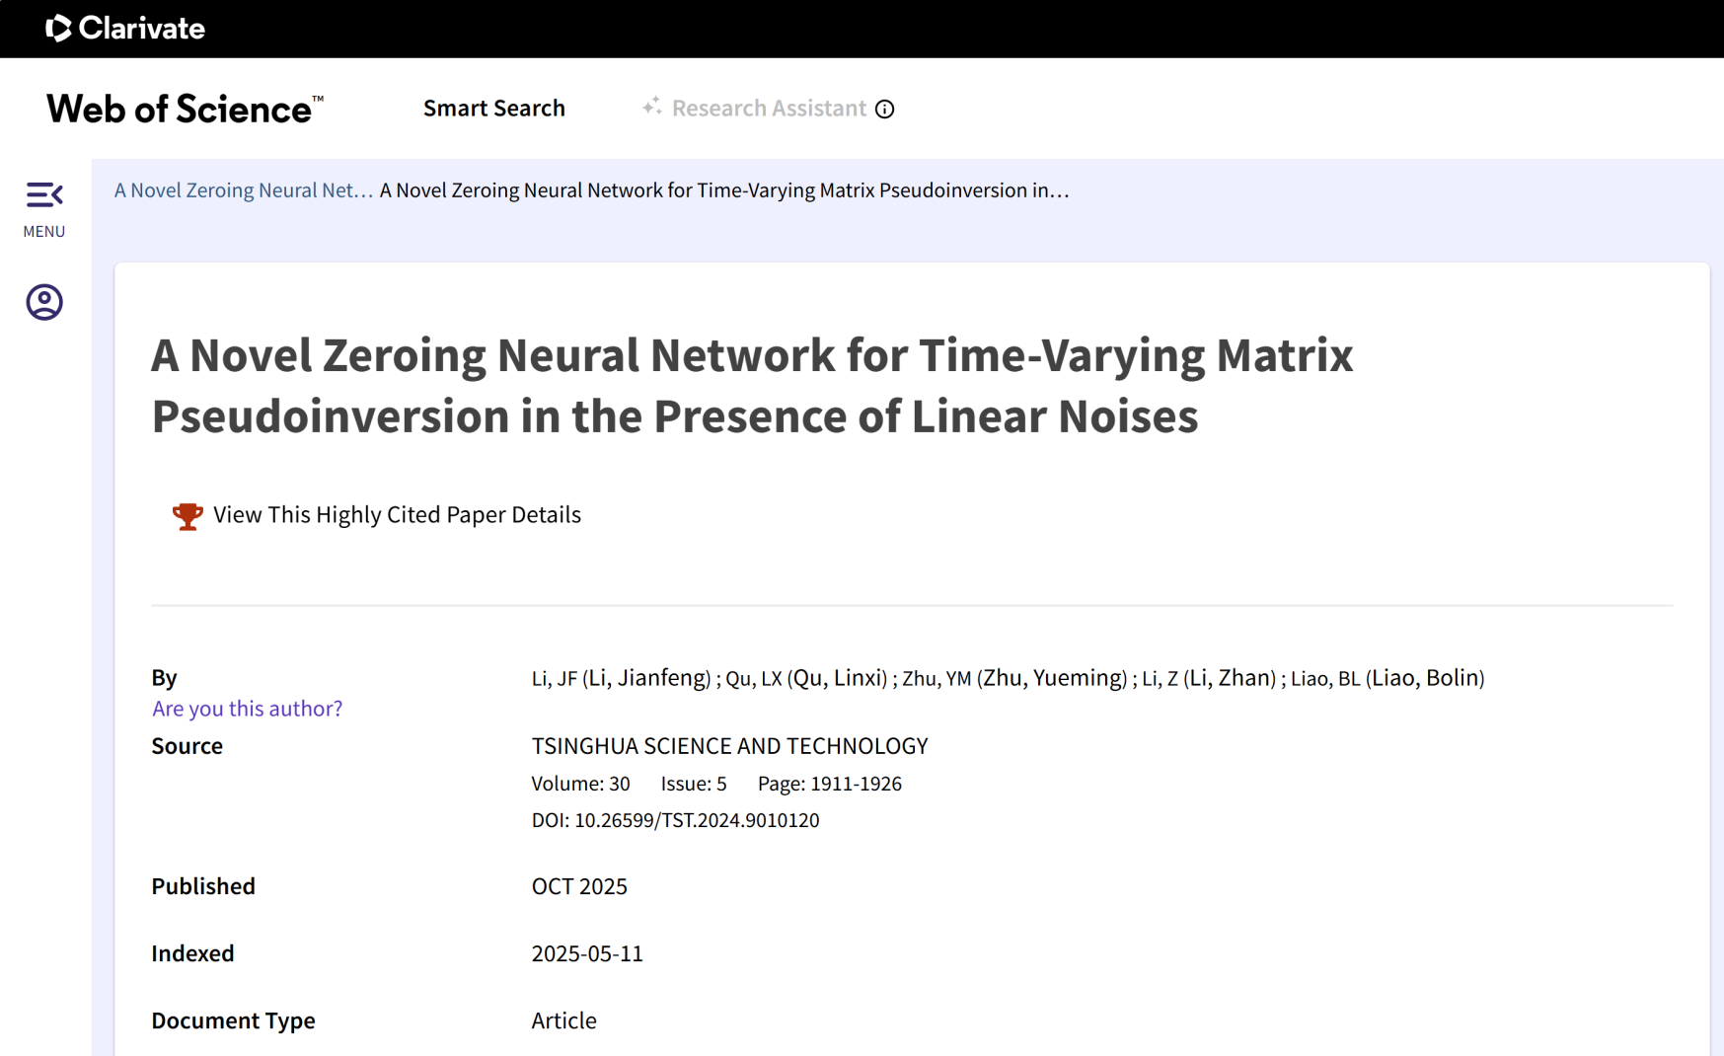Open author Zhu, Yueming profile link
1724x1056 pixels.
click(x=1054, y=678)
